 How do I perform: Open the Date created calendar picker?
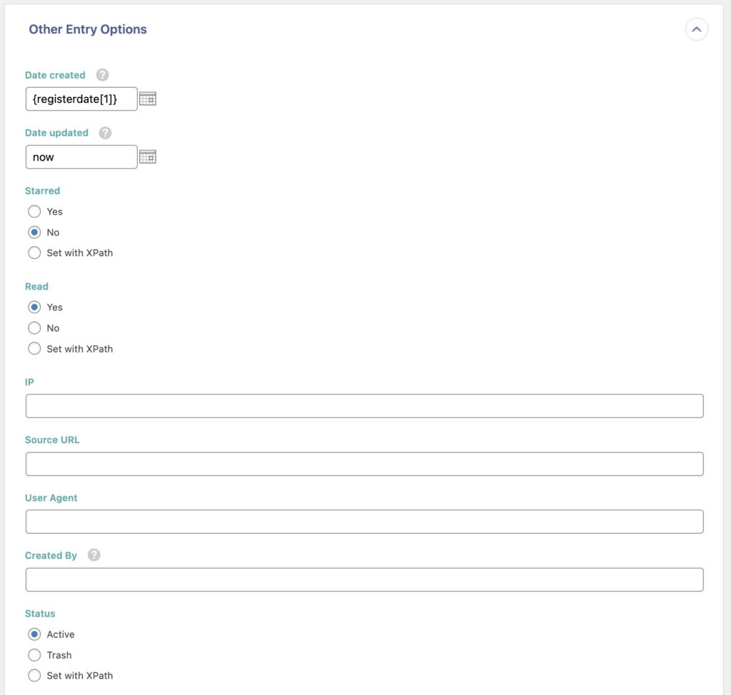click(x=148, y=98)
